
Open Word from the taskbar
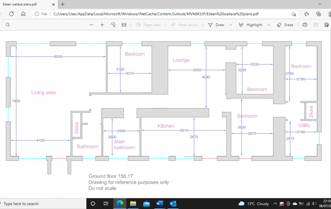coord(160,204)
